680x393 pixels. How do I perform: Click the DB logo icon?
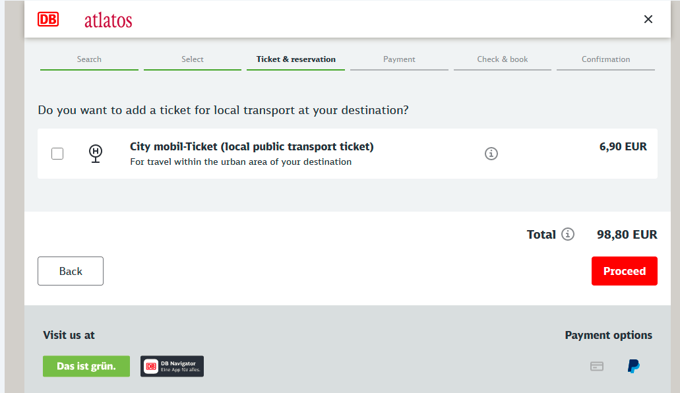(48, 19)
